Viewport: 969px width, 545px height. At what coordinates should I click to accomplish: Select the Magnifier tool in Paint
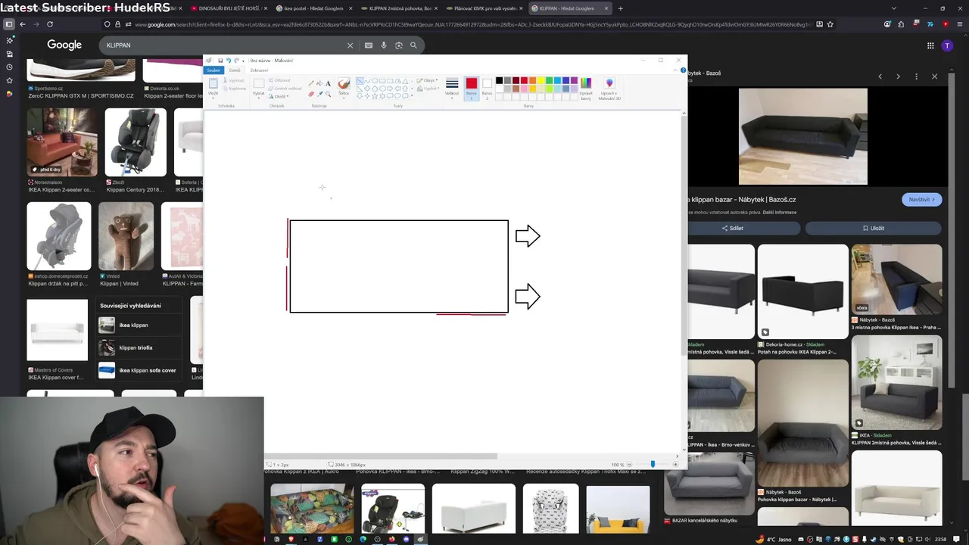328,94
